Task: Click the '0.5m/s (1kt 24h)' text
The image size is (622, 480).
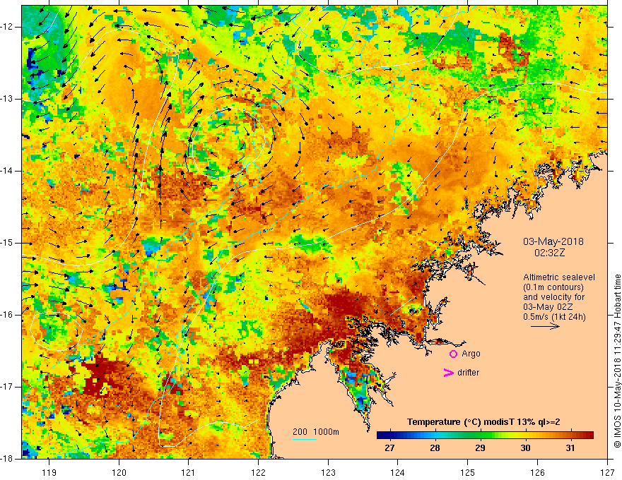Action: click(x=554, y=316)
